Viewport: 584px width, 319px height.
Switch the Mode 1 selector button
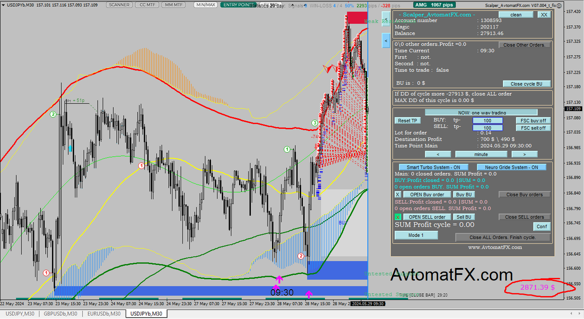coord(416,235)
